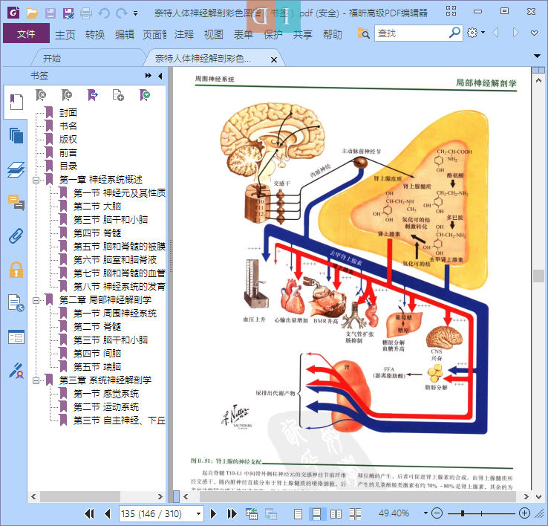Screen dimensions: 548x526
Task: Open quick access toolbar customize arrow
Action: pyautogui.click(x=136, y=13)
